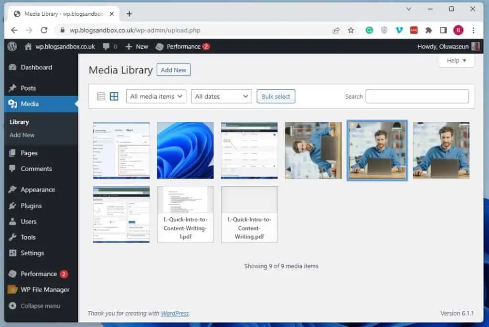Click the WP File Manager folder icon

click(x=12, y=290)
